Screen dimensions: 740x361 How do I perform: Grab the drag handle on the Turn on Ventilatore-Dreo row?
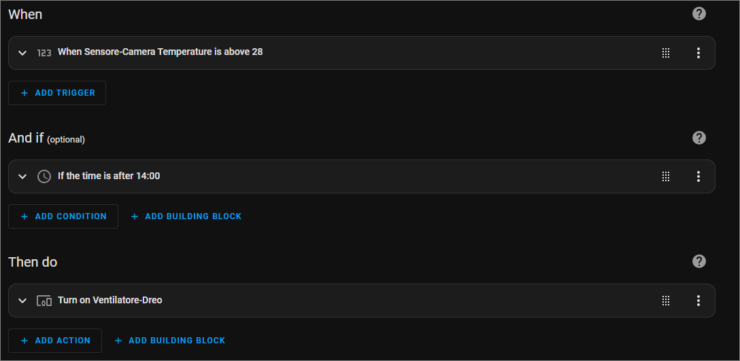(x=666, y=301)
